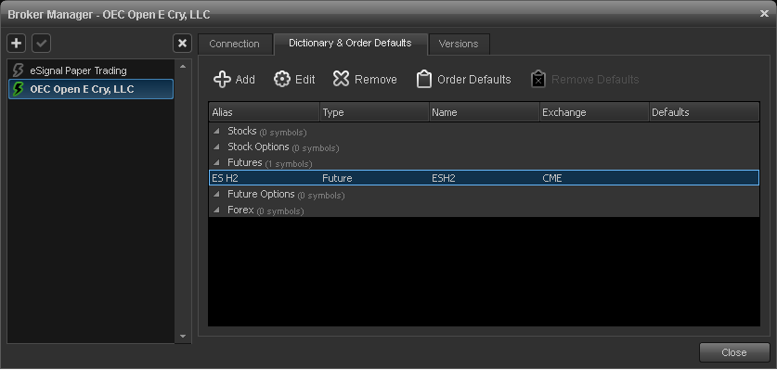The image size is (777, 370).
Task: Close the Broker Manager window
Action: [764, 14]
